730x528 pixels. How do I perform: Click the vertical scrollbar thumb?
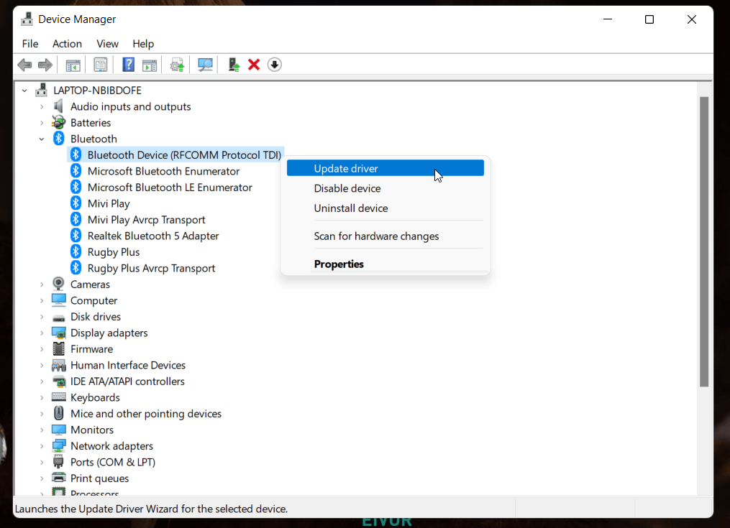click(x=704, y=241)
